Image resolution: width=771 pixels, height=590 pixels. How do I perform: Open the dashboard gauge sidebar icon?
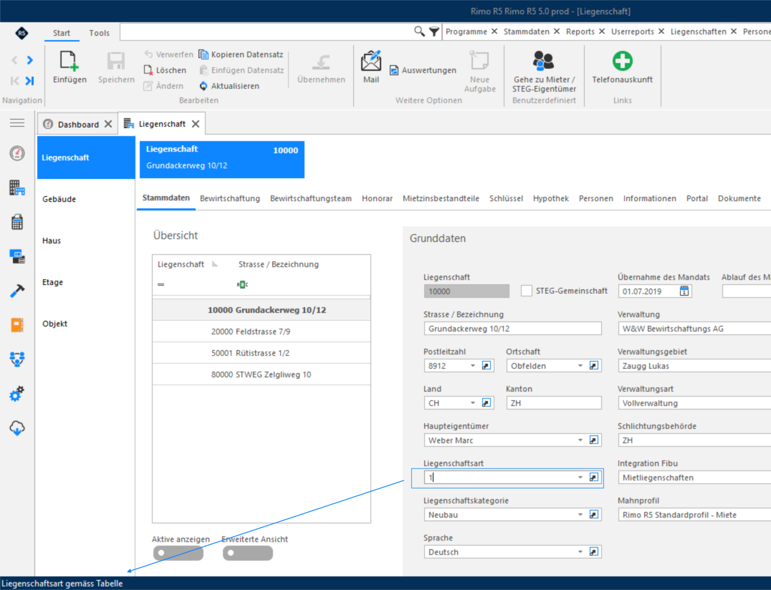[x=17, y=153]
